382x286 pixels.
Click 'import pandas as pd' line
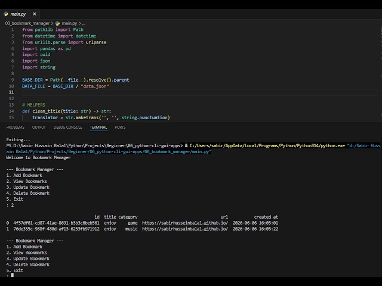tap(47, 49)
